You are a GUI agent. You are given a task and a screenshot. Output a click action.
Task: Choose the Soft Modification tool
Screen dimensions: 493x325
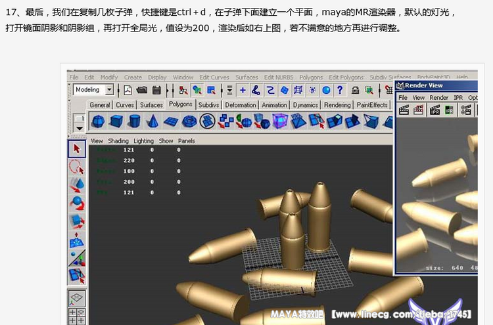pyautogui.click(x=77, y=239)
